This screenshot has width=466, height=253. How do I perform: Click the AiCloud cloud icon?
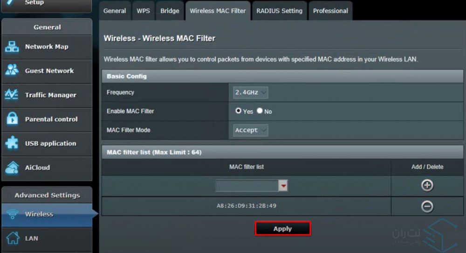(x=12, y=167)
